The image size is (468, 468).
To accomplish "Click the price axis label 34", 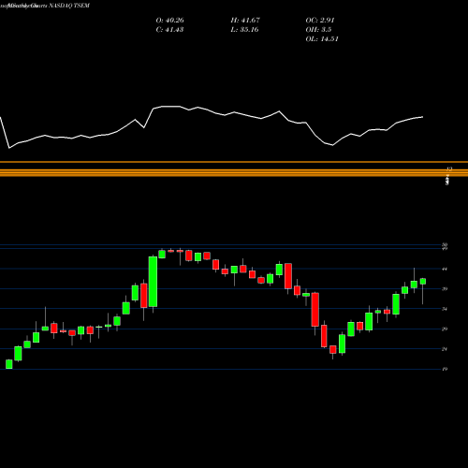I will click(x=445, y=309).
